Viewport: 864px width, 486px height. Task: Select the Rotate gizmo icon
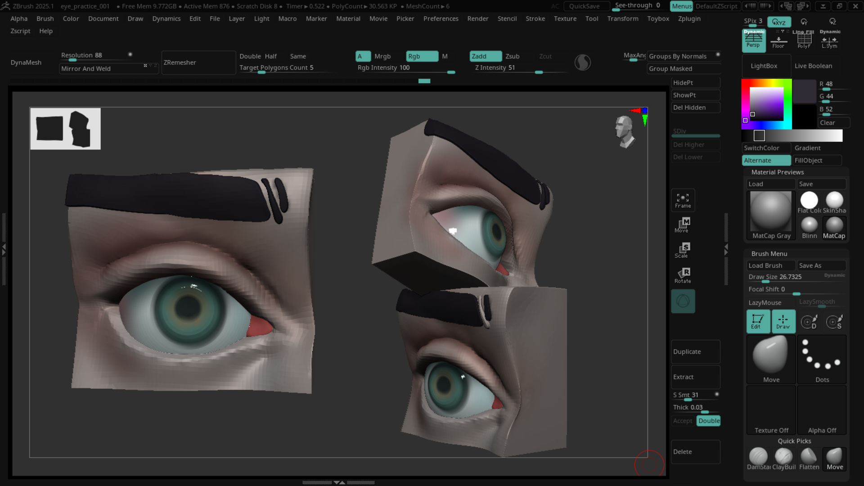pos(683,275)
